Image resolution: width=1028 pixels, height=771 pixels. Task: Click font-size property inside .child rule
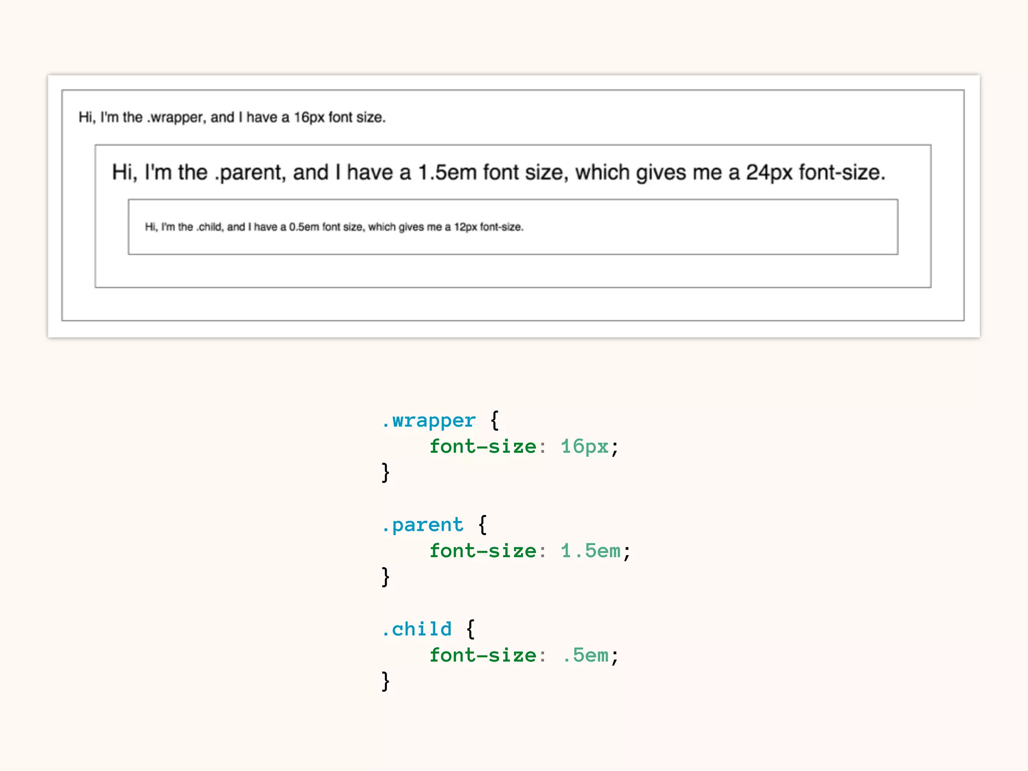coord(482,656)
